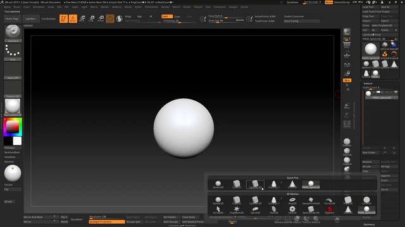405x227 pixels.
Task: Click the LightBox button
Action: coord(30,18)
